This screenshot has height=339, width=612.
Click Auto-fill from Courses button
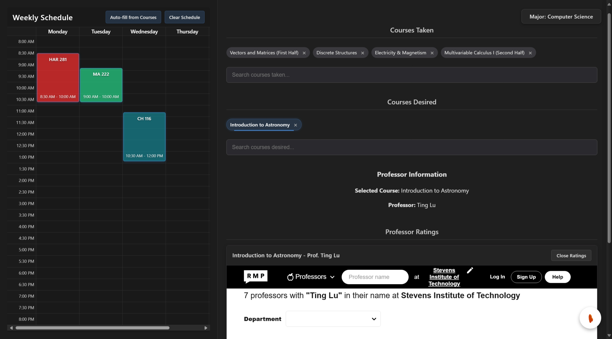pyautogui.click(x=133, y=17)
